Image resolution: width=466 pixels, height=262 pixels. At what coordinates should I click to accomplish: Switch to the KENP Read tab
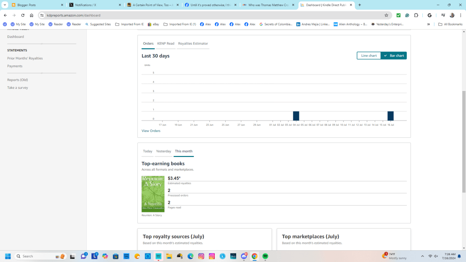[166, 44]
